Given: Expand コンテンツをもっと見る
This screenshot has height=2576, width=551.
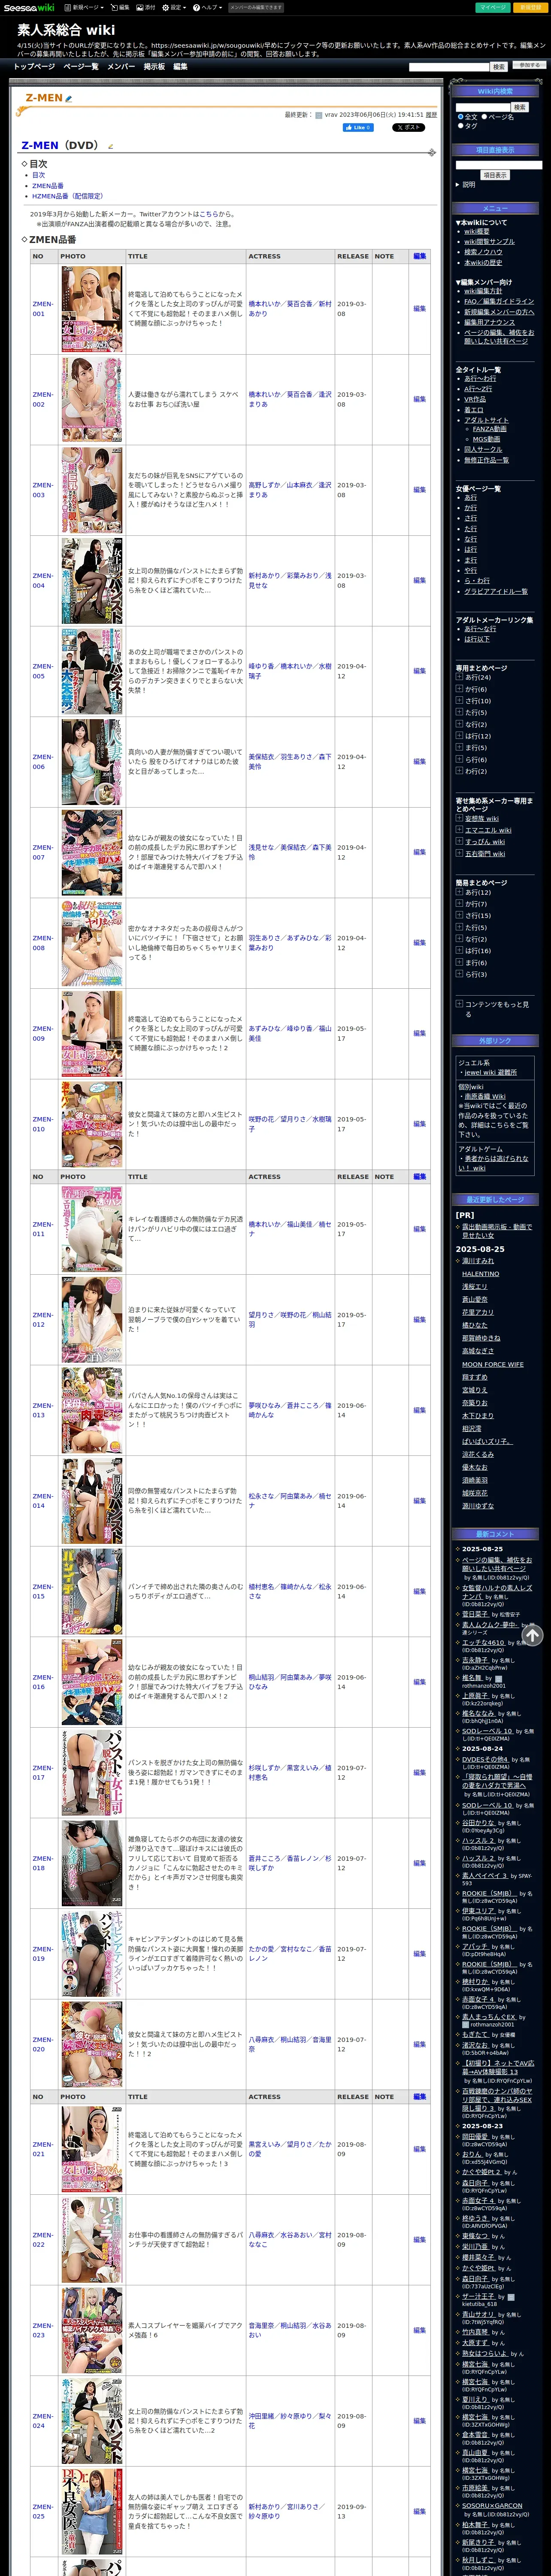Looking at the screenshot, I should click(x=459, y=1004).
